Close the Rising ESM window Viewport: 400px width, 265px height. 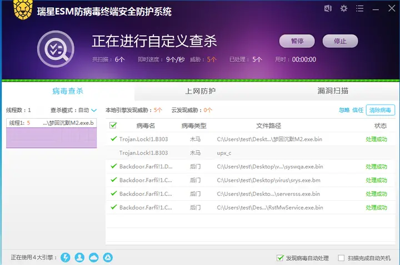point(392,8)
